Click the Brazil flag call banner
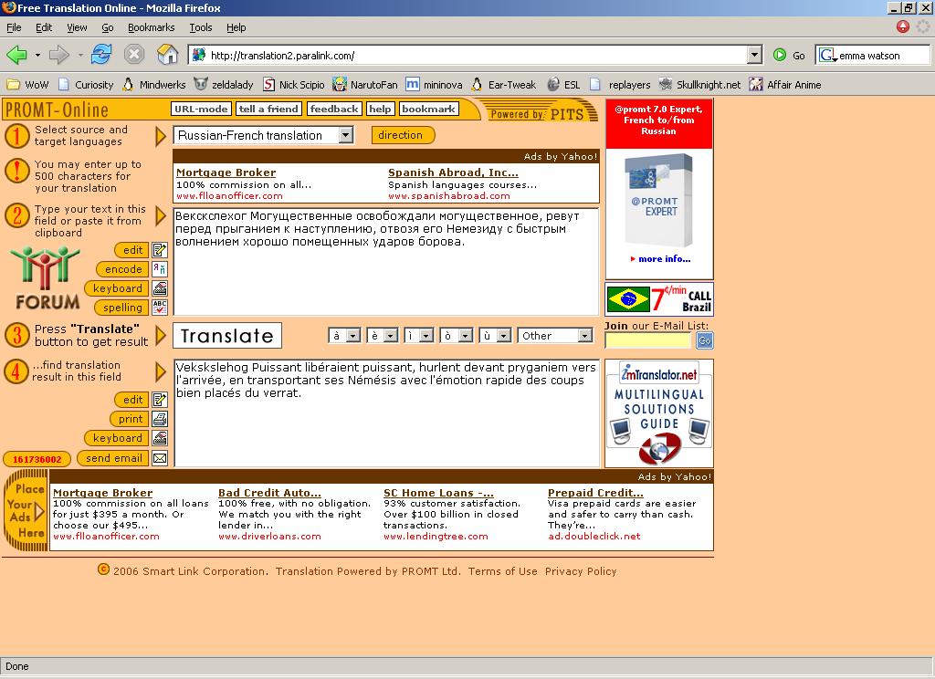Viewport: 935px width, 679px height. click(x=658, y=299)
